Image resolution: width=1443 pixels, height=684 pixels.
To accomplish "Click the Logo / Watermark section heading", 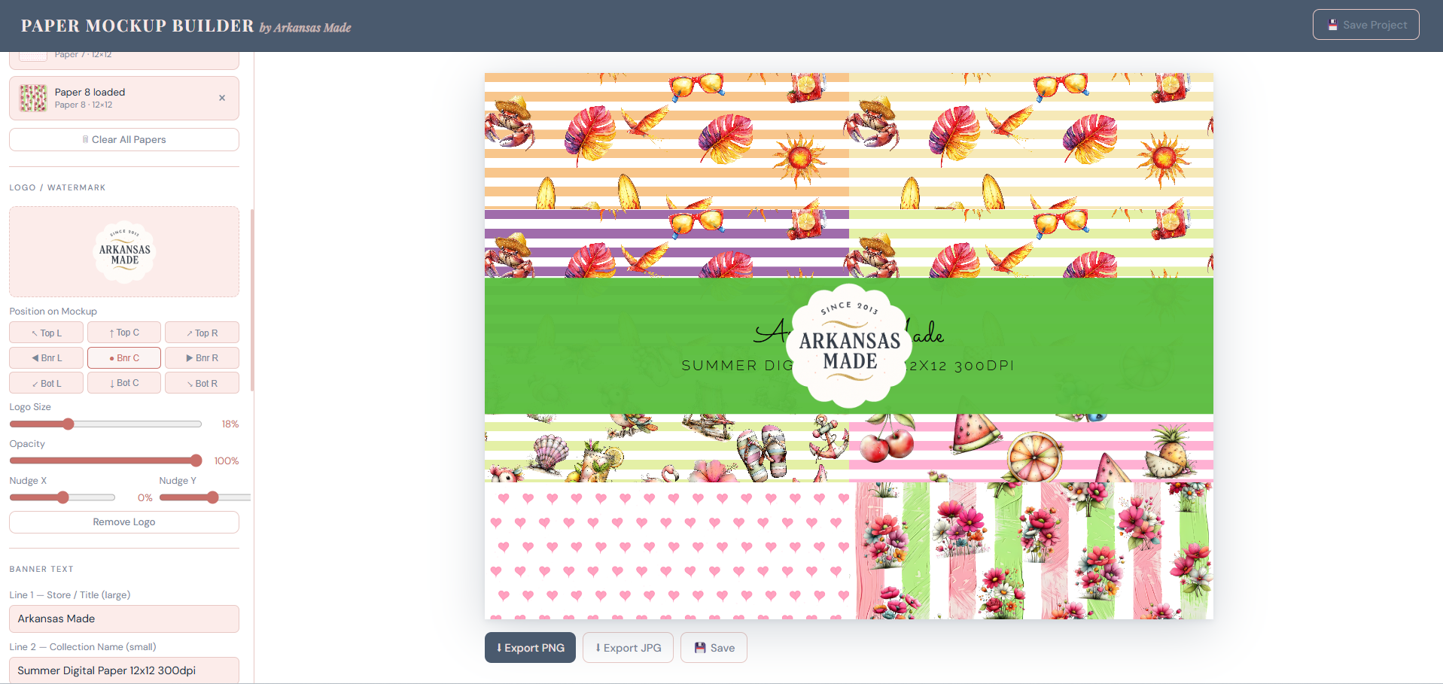I will point(57,187).
